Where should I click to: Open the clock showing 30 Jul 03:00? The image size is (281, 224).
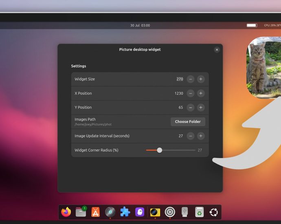click(140, 25)
